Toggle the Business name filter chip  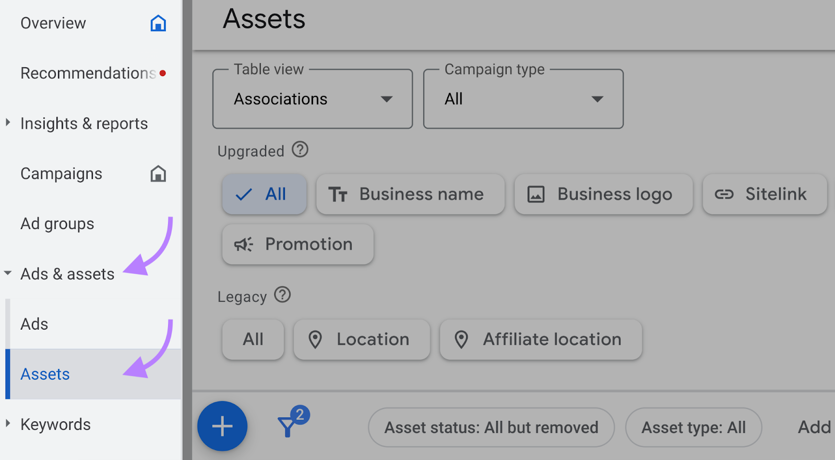[x=410, y=195]
